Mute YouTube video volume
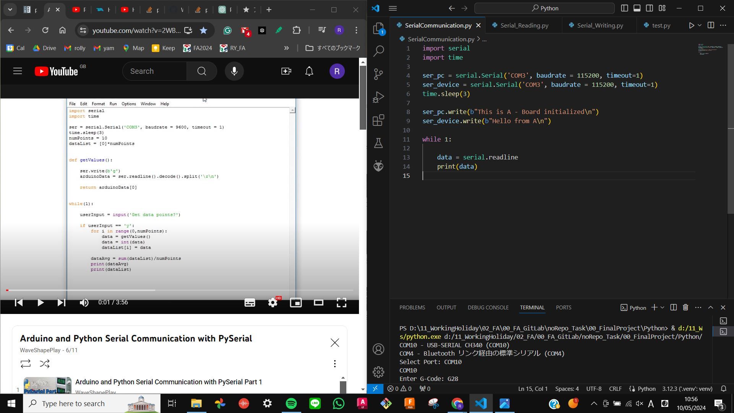 tap(84, 302)
